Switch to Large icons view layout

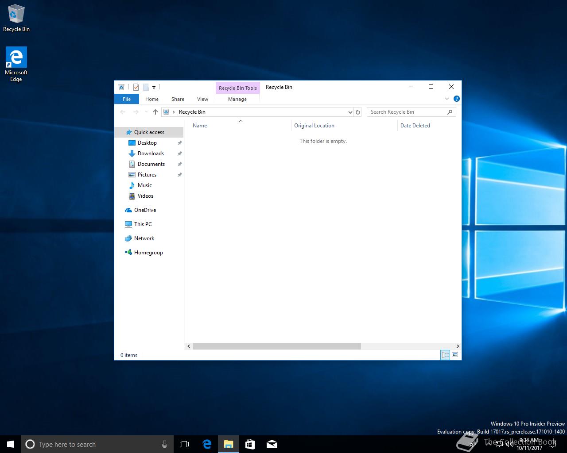[x=455, y=355]
